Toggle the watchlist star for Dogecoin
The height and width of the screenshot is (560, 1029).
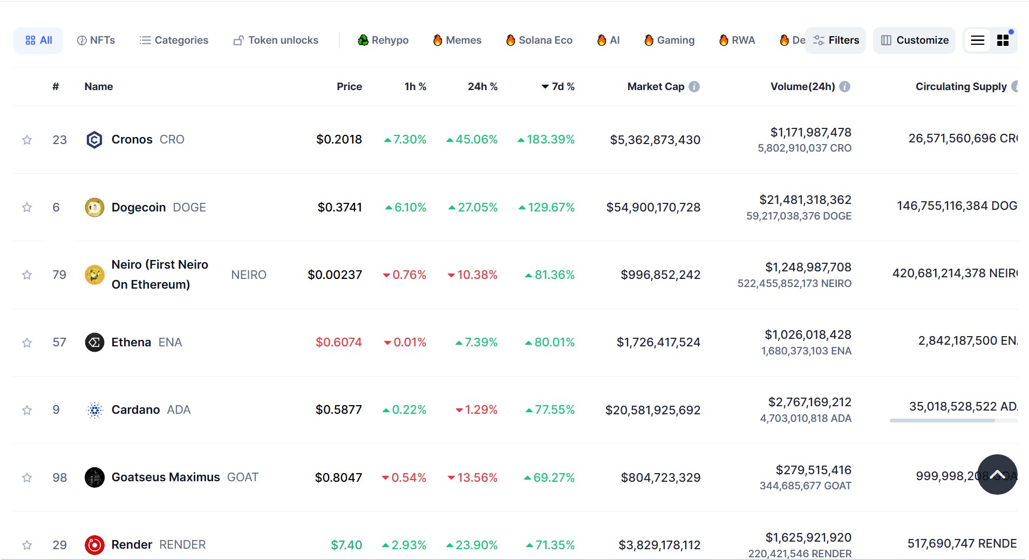click(x=27, y=208)
